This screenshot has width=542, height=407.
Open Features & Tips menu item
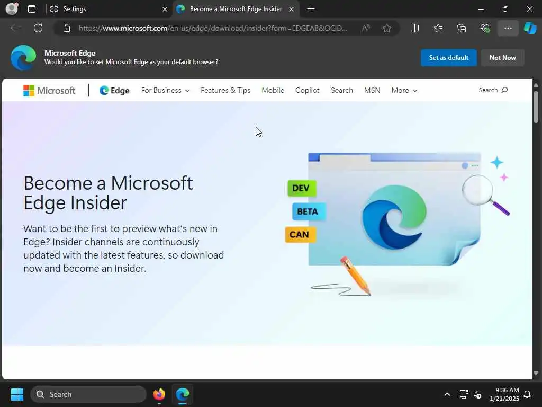click(225, 90)
